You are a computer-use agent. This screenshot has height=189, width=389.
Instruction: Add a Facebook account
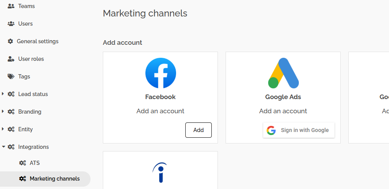198,130
